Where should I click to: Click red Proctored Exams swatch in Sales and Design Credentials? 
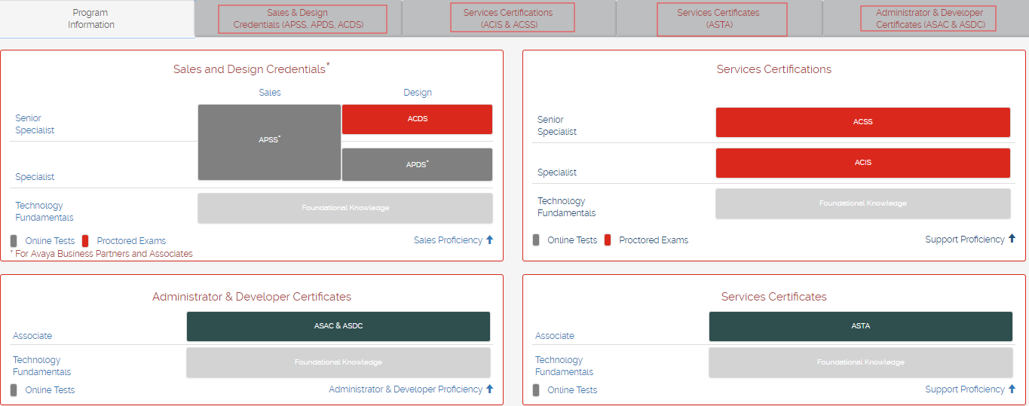[85, 241]
